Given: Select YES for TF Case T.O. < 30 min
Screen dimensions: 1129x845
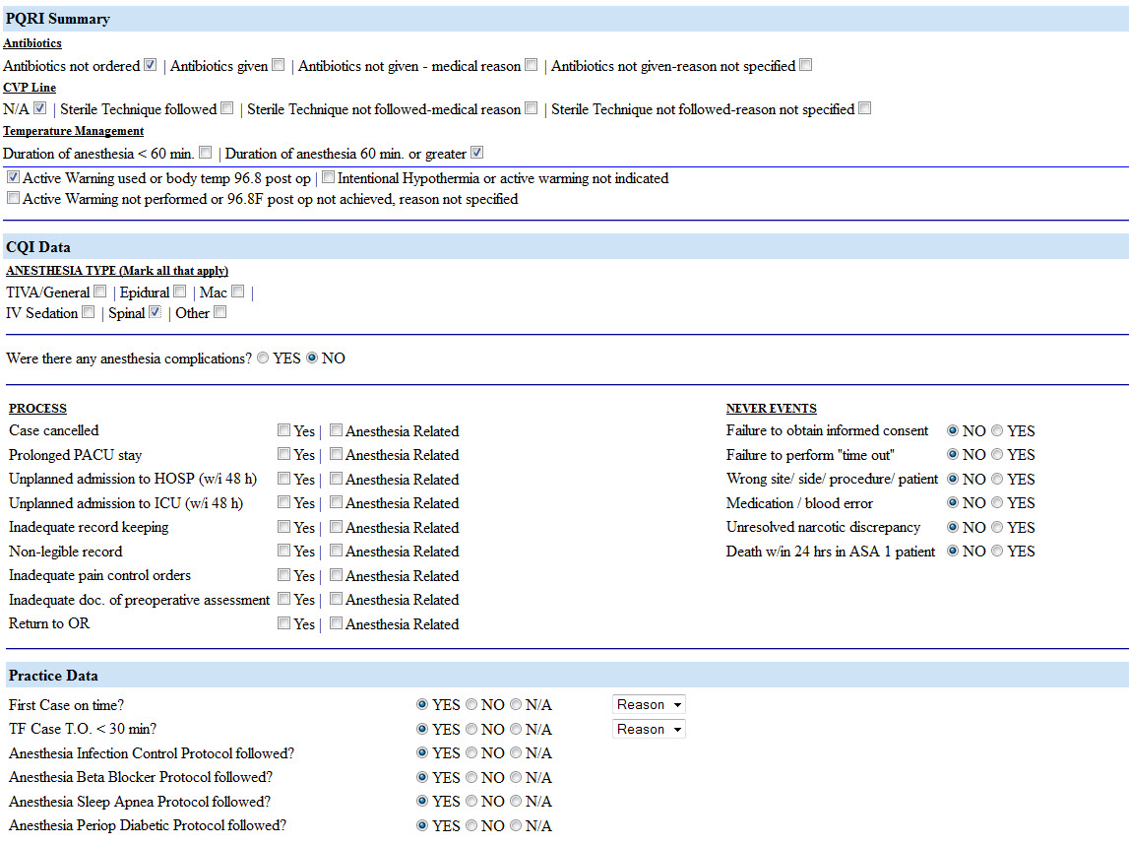Looking at the screenshot, I should (x=422, y=729).
